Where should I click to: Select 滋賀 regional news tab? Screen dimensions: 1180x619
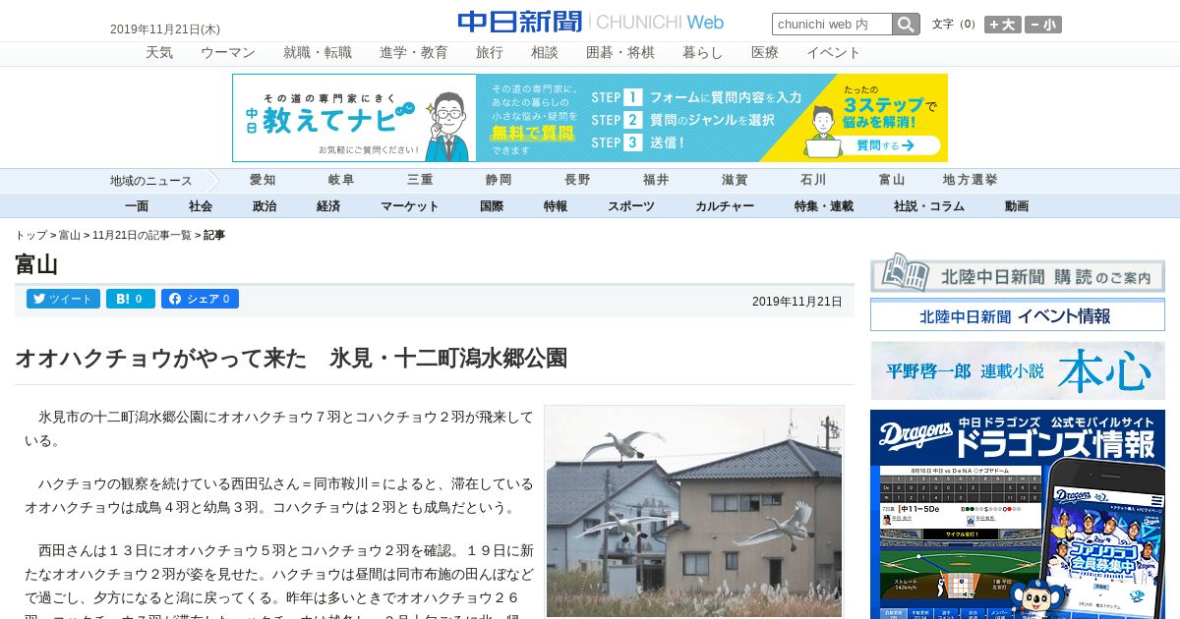pos(735,180)
